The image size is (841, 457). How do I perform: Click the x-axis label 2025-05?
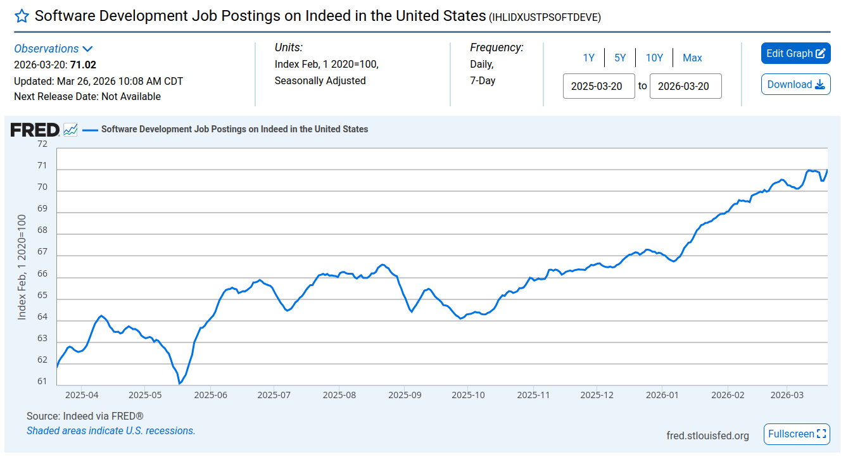(145, 395)
